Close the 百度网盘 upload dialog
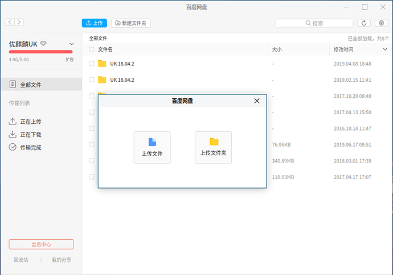 257,101
